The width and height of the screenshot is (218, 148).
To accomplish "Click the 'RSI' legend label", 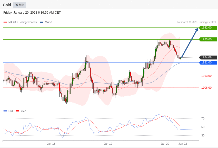I will point(11,111).
